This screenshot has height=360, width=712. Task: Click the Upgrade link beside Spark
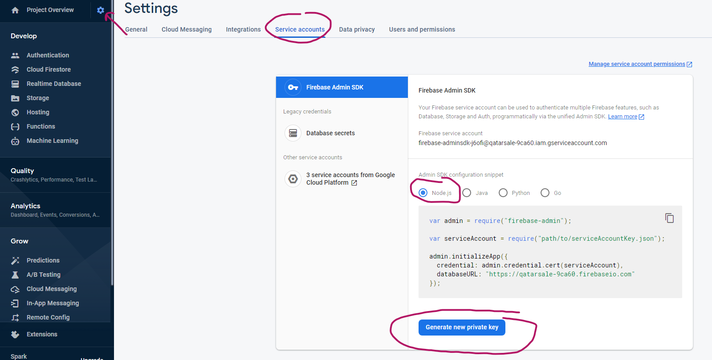tap(92, 358)
